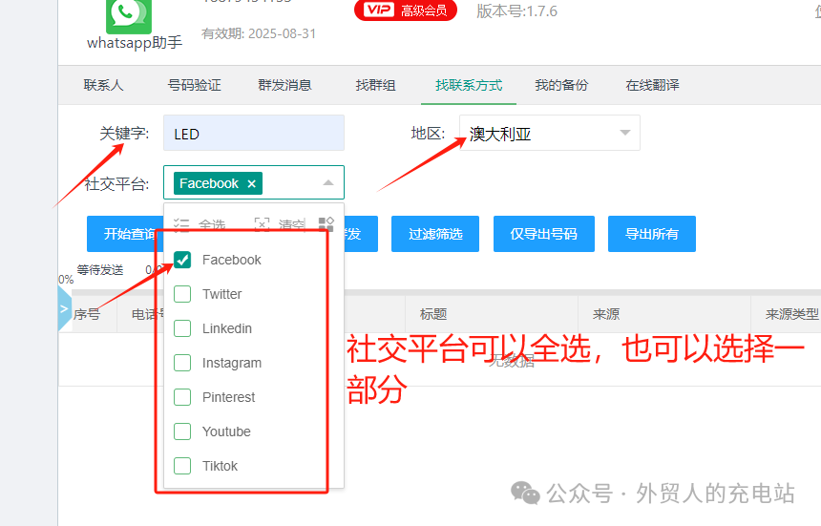Click the 仅导出号码 button
821x526 pixels.
544,234
